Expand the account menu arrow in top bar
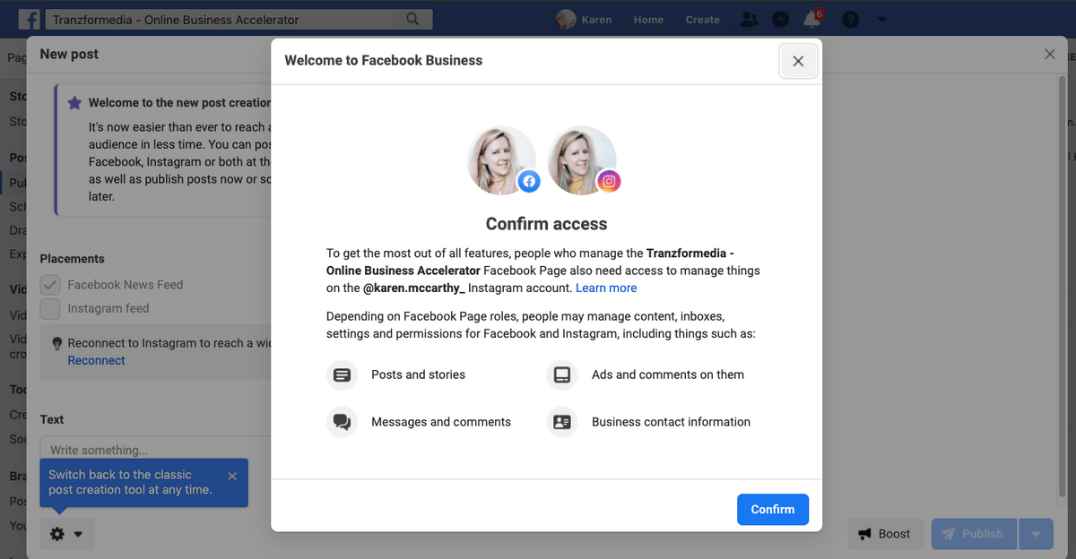This screenshot has height=559, width=1076. pos(881,19)
